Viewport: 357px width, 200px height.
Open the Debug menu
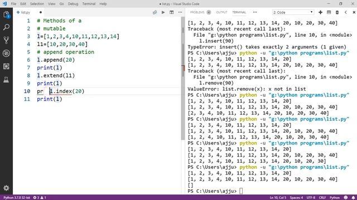click(73, 4)
